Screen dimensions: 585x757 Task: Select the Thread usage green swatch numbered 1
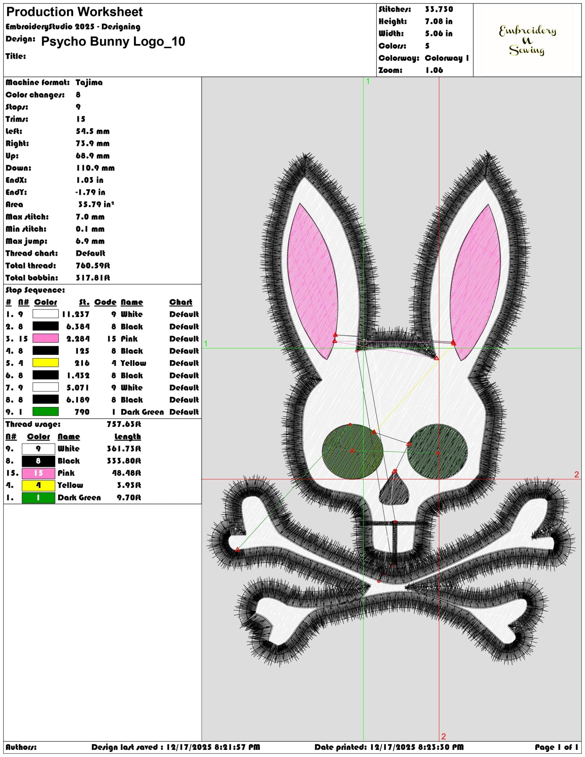38,498
